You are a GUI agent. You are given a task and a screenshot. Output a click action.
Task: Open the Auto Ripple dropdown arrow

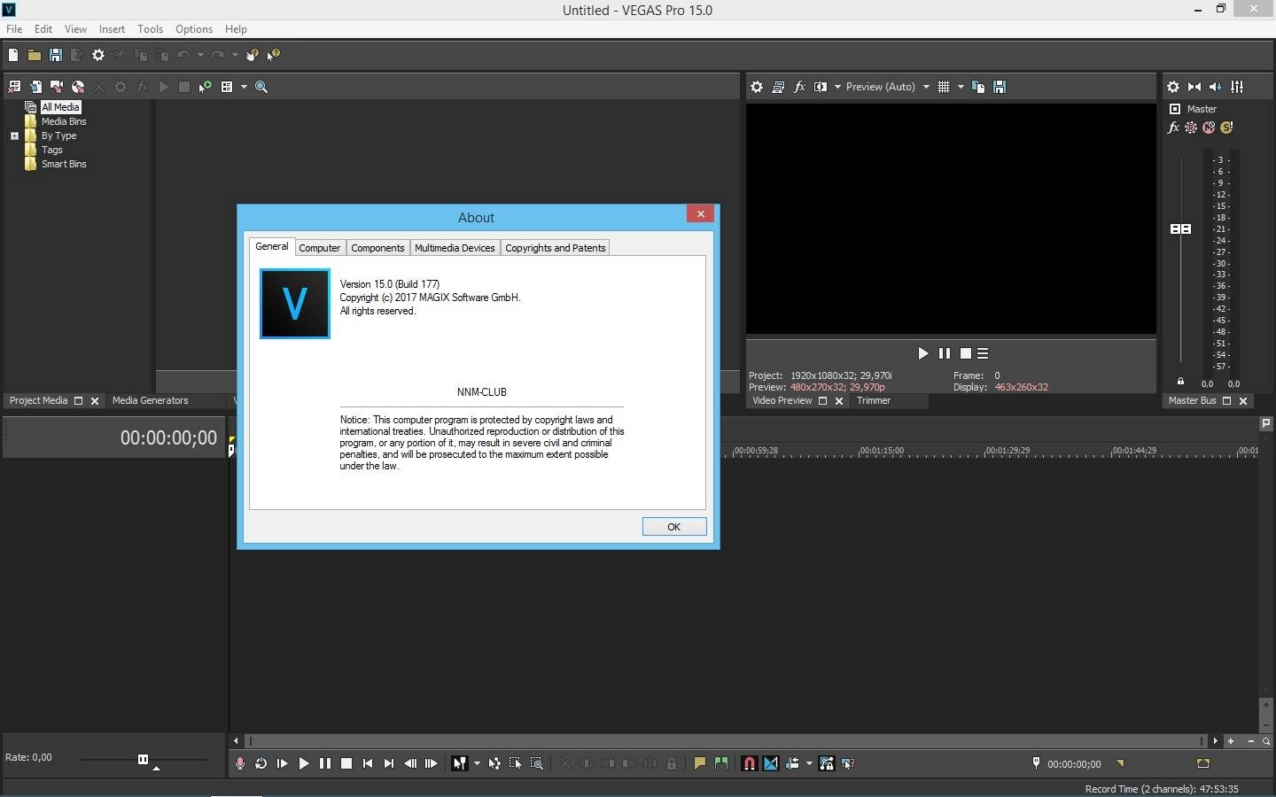point(809,763)
